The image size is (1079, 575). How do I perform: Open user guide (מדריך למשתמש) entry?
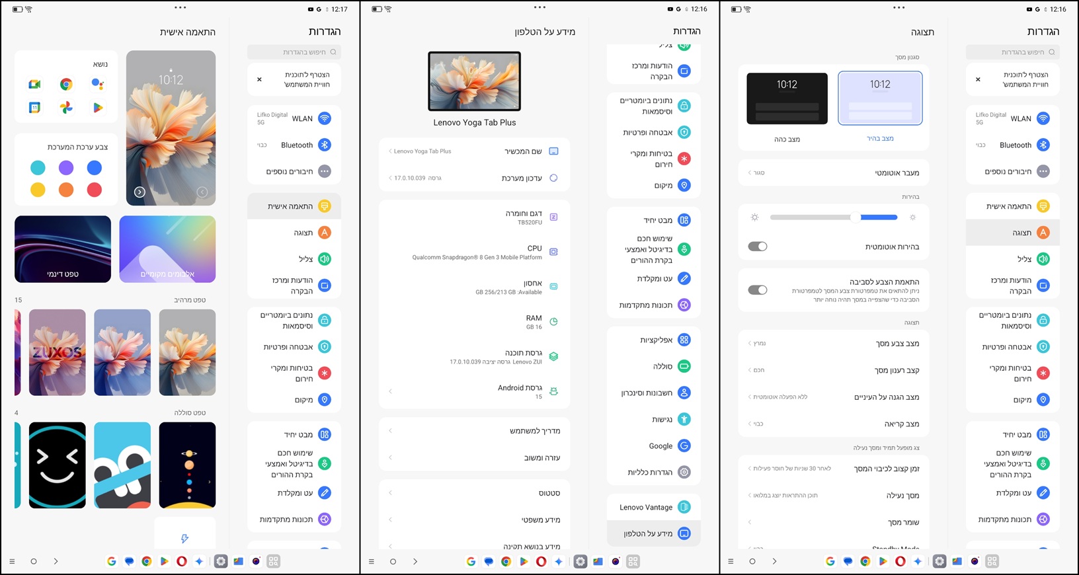[x=474, y=431]
